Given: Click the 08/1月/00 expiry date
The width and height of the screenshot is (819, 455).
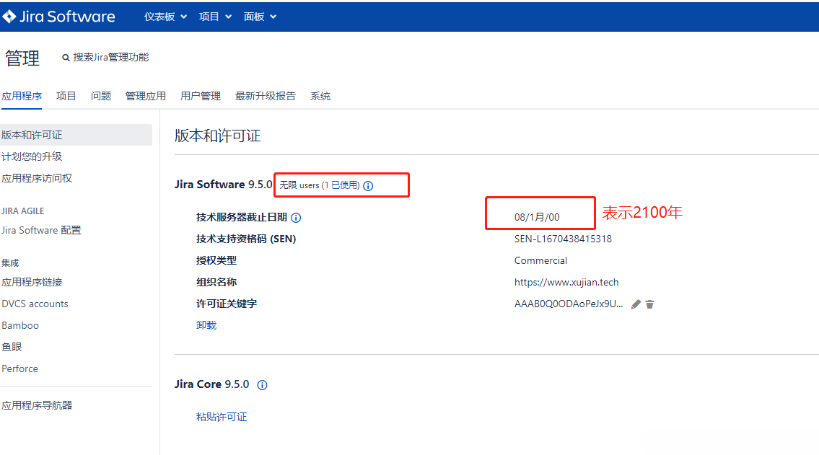Looking at the screenshot, I should point(537,217).
